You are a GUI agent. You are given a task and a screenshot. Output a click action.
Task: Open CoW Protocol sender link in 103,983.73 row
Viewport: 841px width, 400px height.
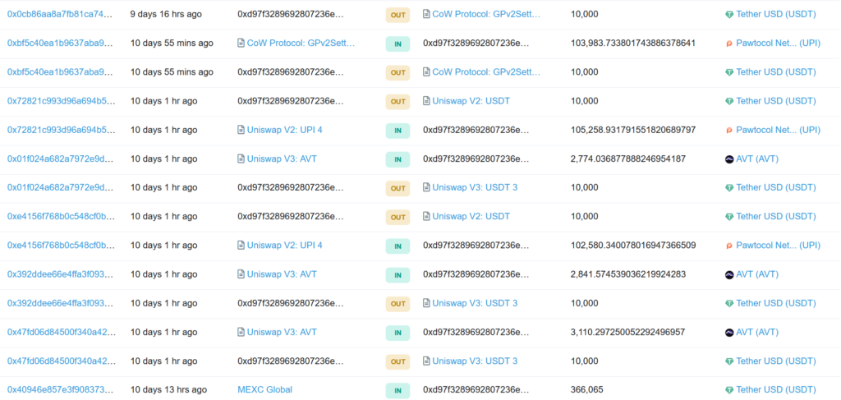[x=301, y=44]
